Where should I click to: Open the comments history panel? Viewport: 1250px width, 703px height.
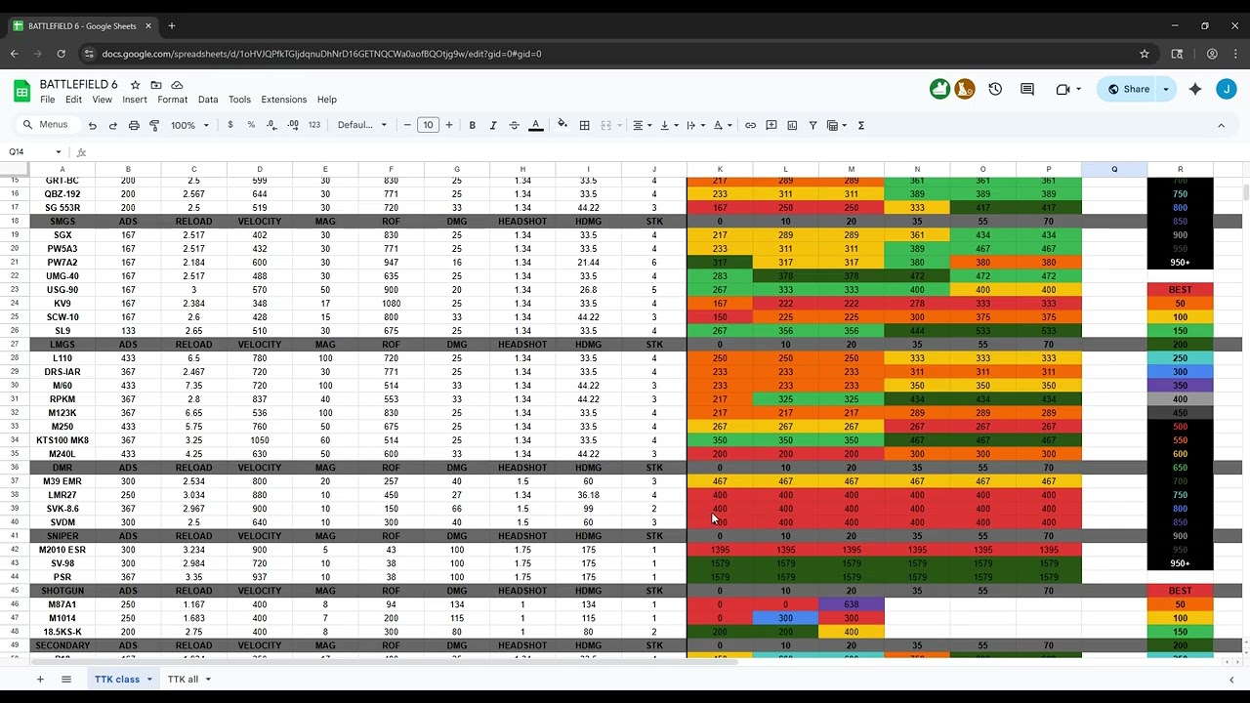point(1027,89)
